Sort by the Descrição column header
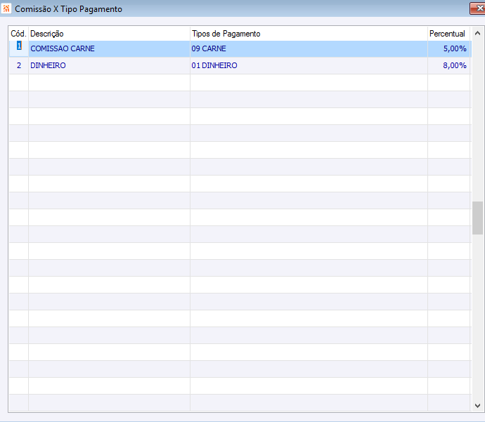 coord(109,34)
